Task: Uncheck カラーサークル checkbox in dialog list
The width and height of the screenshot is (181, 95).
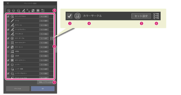Action: click(8, 38)
